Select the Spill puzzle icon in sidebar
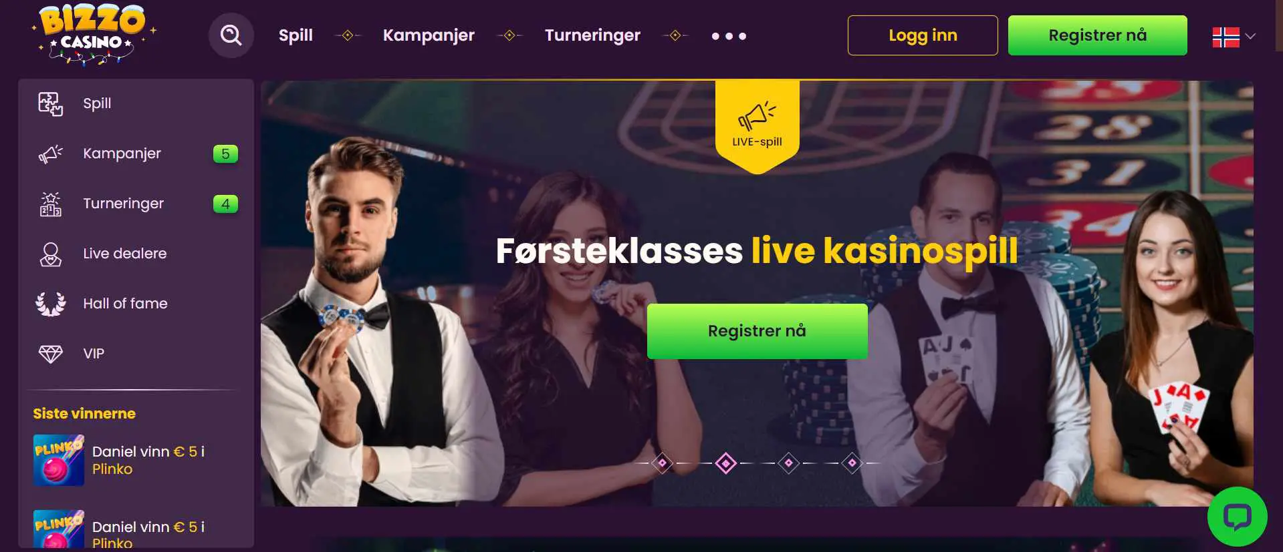This screenshot has height=552, width=1283. (x=51, y=103)
